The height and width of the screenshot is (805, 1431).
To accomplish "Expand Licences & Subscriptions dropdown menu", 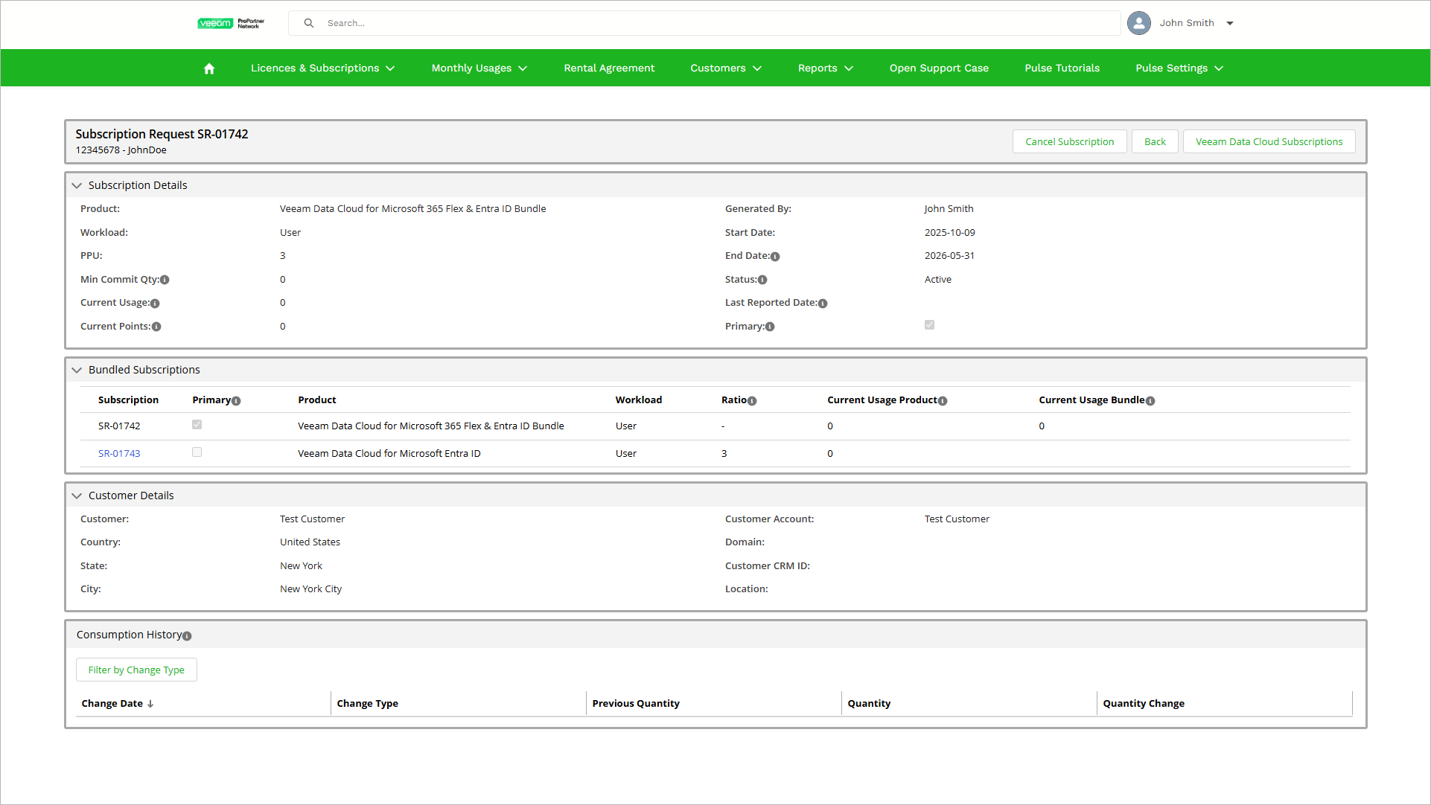I will pos(322,68).
